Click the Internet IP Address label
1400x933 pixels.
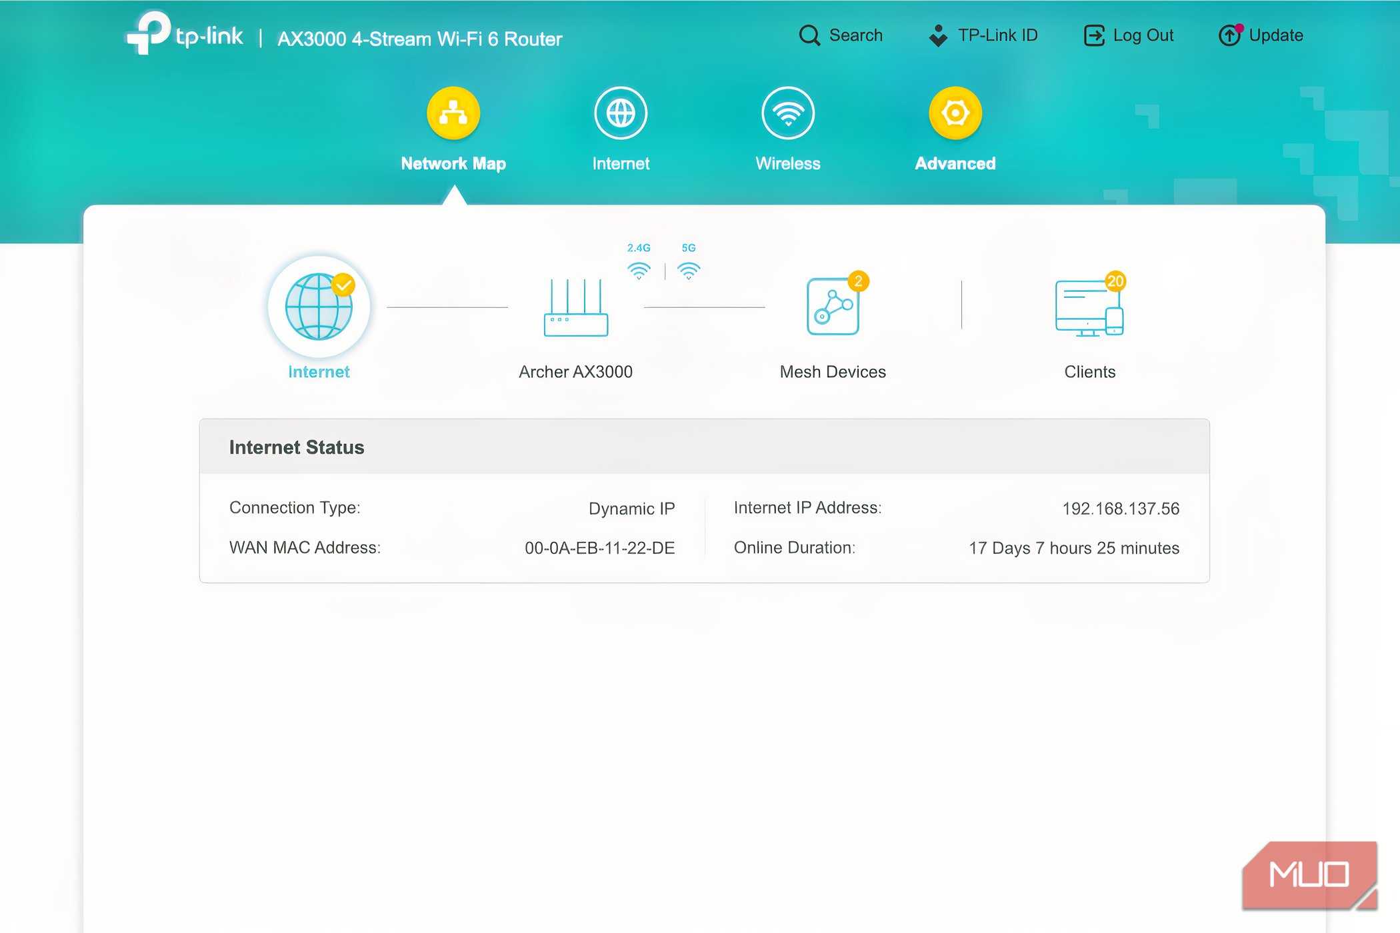(x=807, y=508)
